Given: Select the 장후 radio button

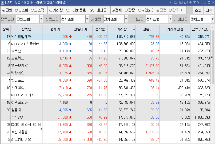Looking at the screenshot, I should tap(170, 10).
